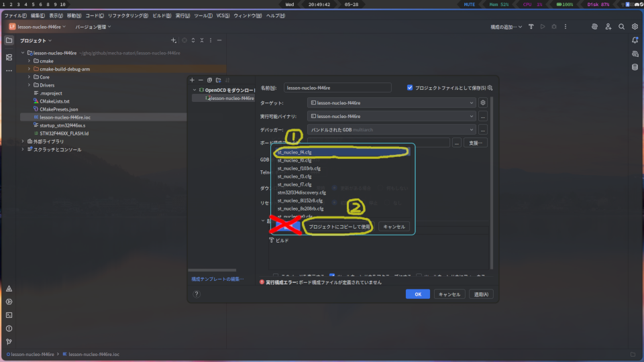Open the Window menu
Image resolution: width=644 pixels, height=362 pixels.
pyautogui.click(x=248, y=15)
